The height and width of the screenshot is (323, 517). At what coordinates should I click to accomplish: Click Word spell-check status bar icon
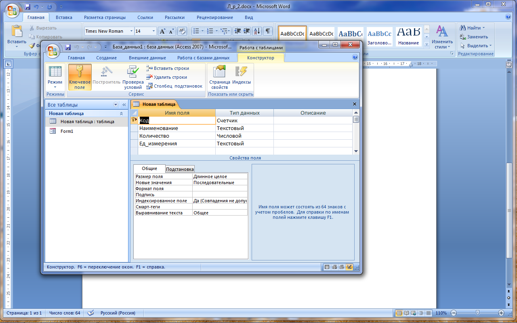tap(91, 313)
